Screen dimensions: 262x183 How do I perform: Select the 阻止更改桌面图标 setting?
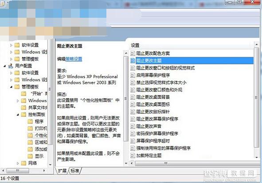(x=153, y=104)
